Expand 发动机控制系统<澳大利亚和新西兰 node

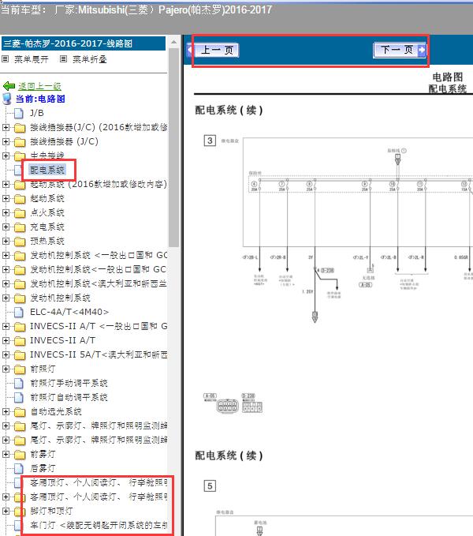pyautogui.click(x=6, y=283)
